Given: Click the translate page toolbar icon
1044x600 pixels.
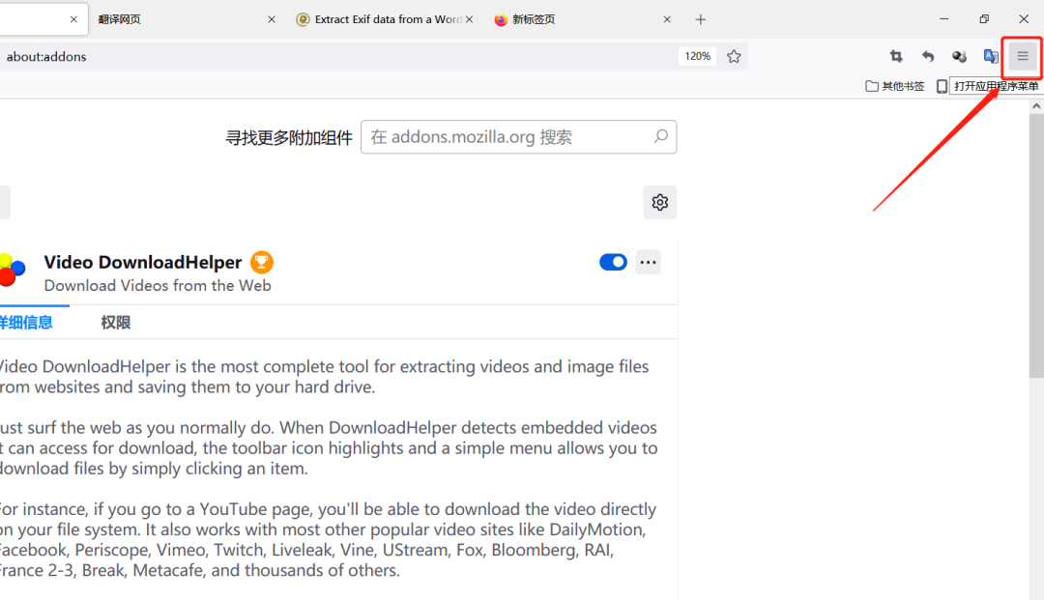Looking at the screenshot, I should [991, 57].
